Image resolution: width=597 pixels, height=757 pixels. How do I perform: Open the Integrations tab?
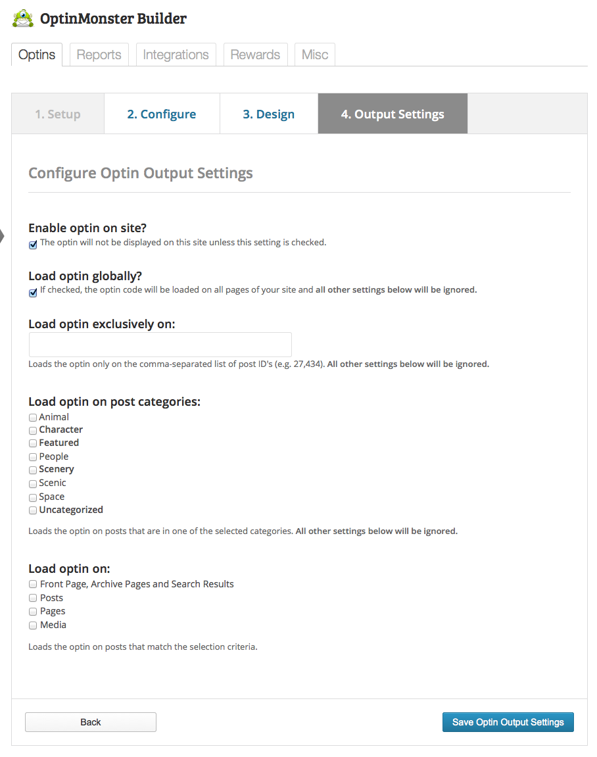tap(176, 55)
